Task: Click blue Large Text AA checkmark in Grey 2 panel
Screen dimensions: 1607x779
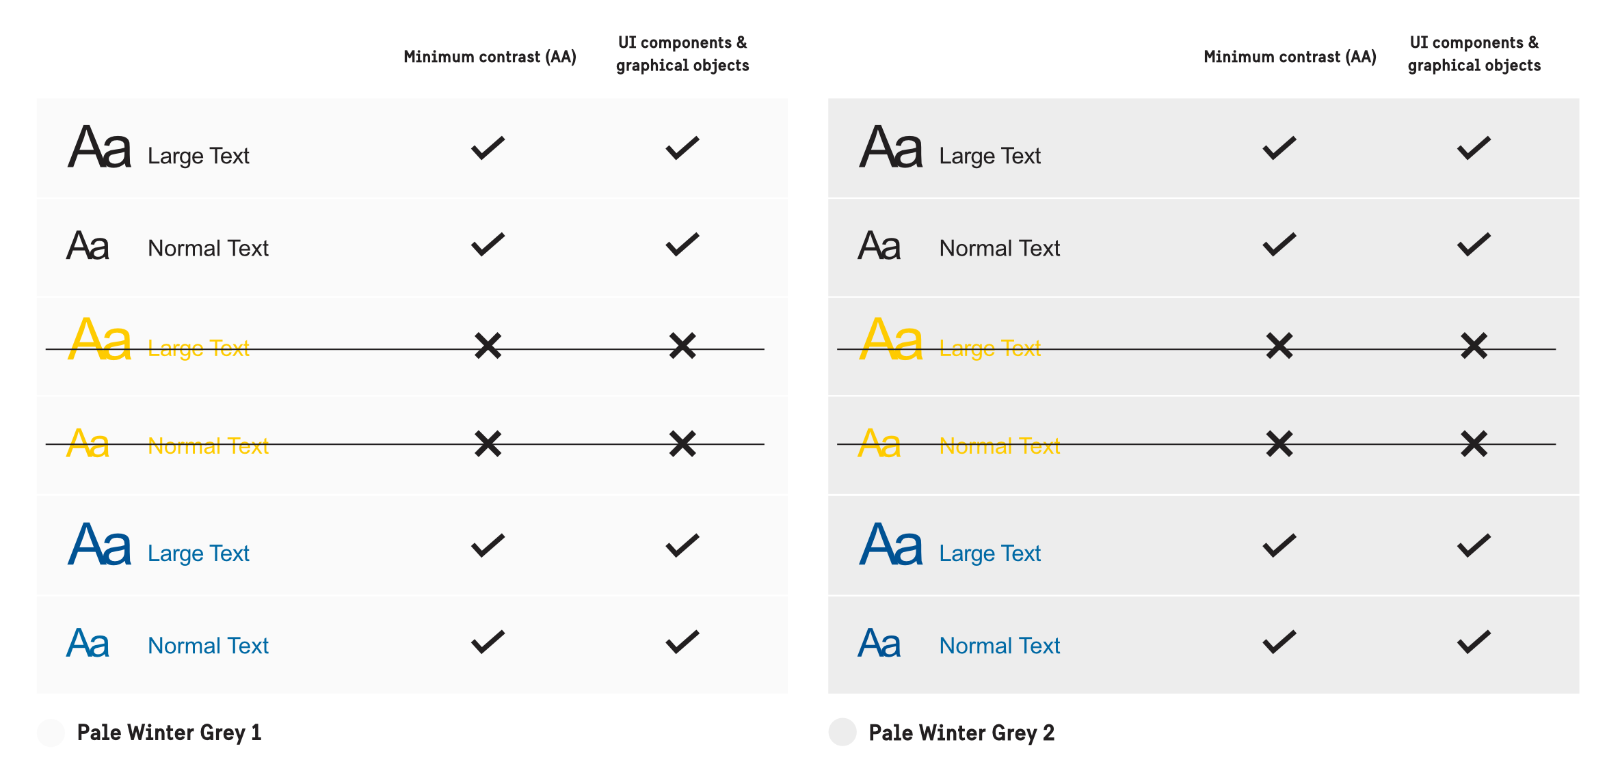Action: click(x=1279, y=545)
